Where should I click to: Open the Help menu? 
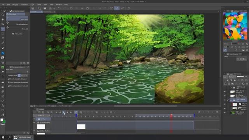pos(66,5)
